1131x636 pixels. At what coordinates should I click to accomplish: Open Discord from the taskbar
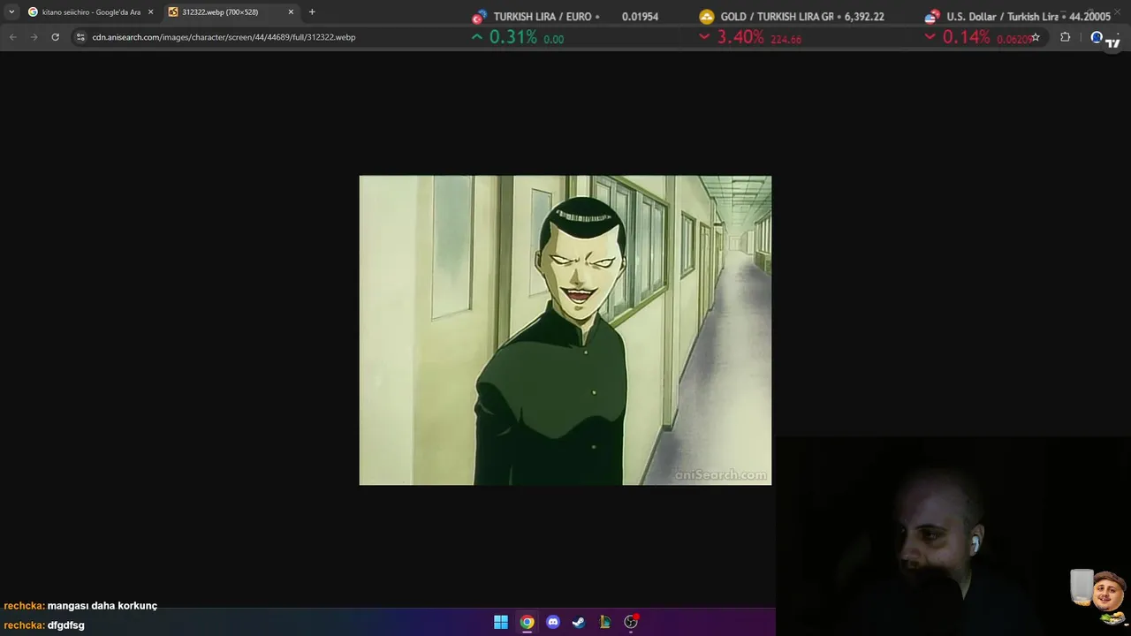pyautogui.click(x=553, y=622)
